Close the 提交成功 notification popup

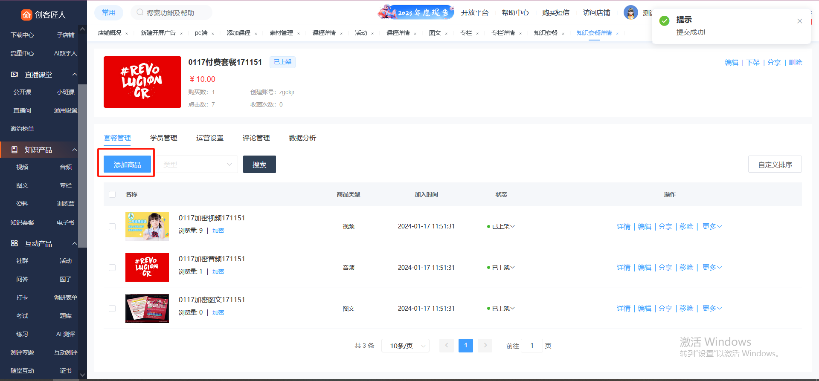(x=799, y=21)
